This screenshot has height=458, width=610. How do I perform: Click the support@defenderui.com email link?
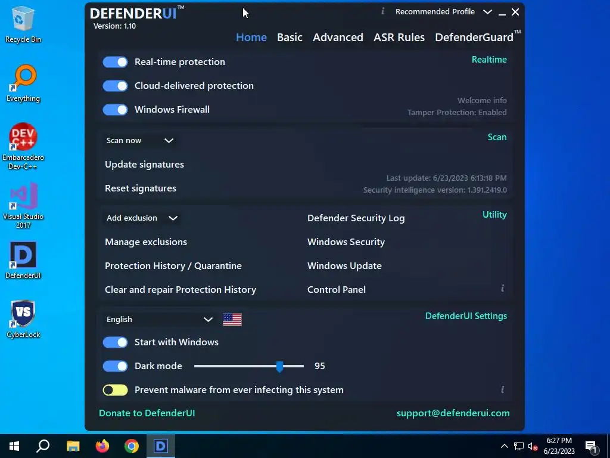pyautogui.click(x=453, y=413)
